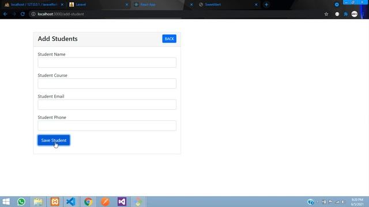The width and height of the screenshot is (369, 207).
Task: Open the Chrome three-dot menu
Action: [x=363, y=14]
